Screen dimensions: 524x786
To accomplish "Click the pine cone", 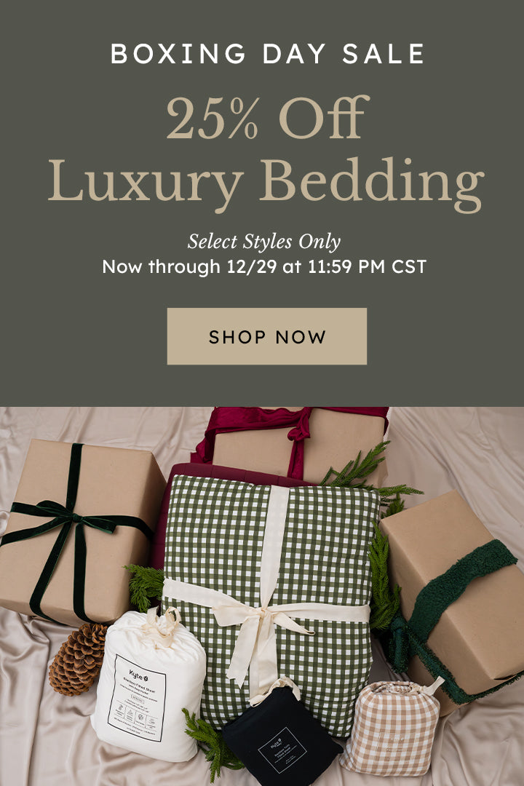I will click(x=78, y=658).
